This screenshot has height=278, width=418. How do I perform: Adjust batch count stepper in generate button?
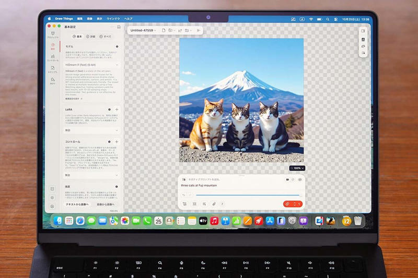pyautogui.click(x=295, y=204)
